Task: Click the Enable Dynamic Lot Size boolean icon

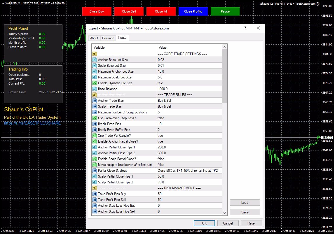Action: click(95, 83)
